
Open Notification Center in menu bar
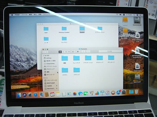coord(140,15)
